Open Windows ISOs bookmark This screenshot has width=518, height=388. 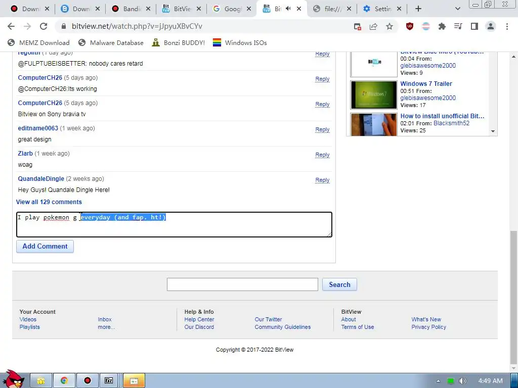[x=240, y=42]
